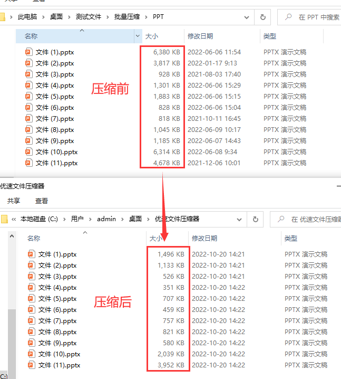Viewport: 341px width, 379px height.
Task: Sort by 修改日期 column in PPT window
Action: (222, 36)
